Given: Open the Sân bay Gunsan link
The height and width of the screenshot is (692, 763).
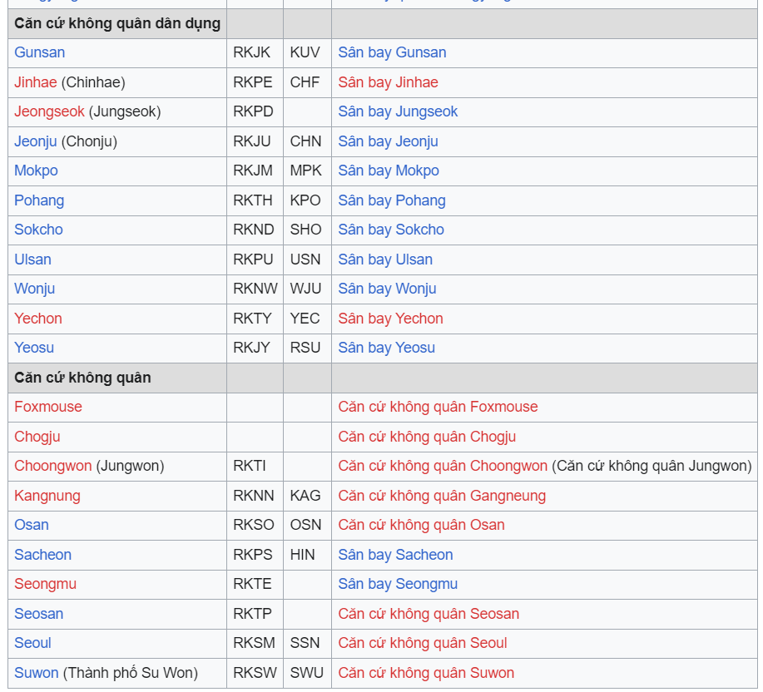Looking at the screenshot, I should pos(392,52).
